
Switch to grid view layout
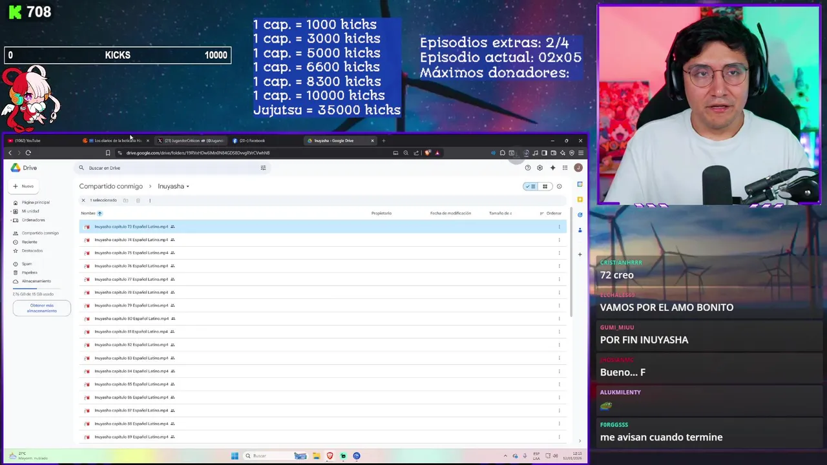coord(545,187)
